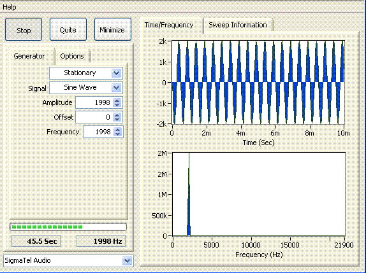Increase Amplitude with the up arrow
The height and width of the screenshot is (273, 366).
coord(117,101)
